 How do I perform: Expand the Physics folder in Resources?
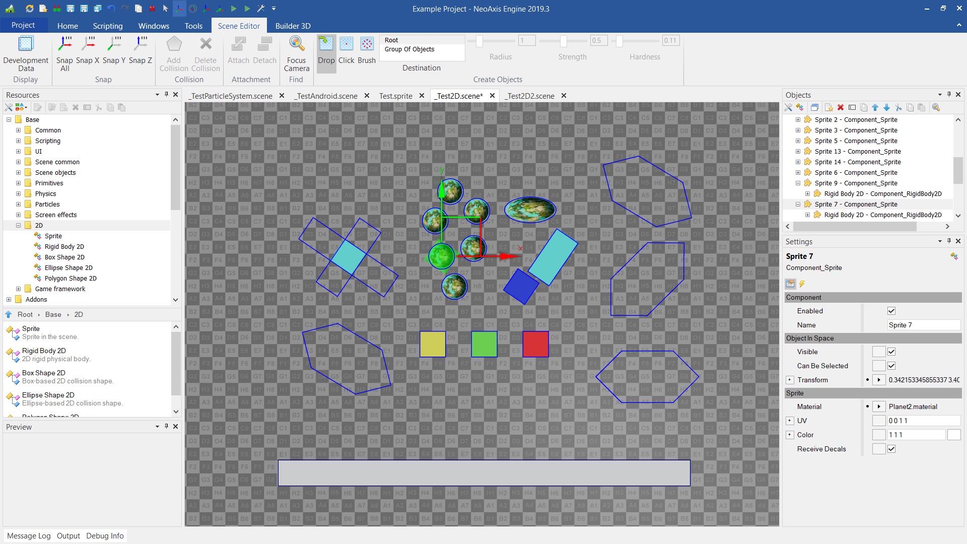(x=19, y=193)
